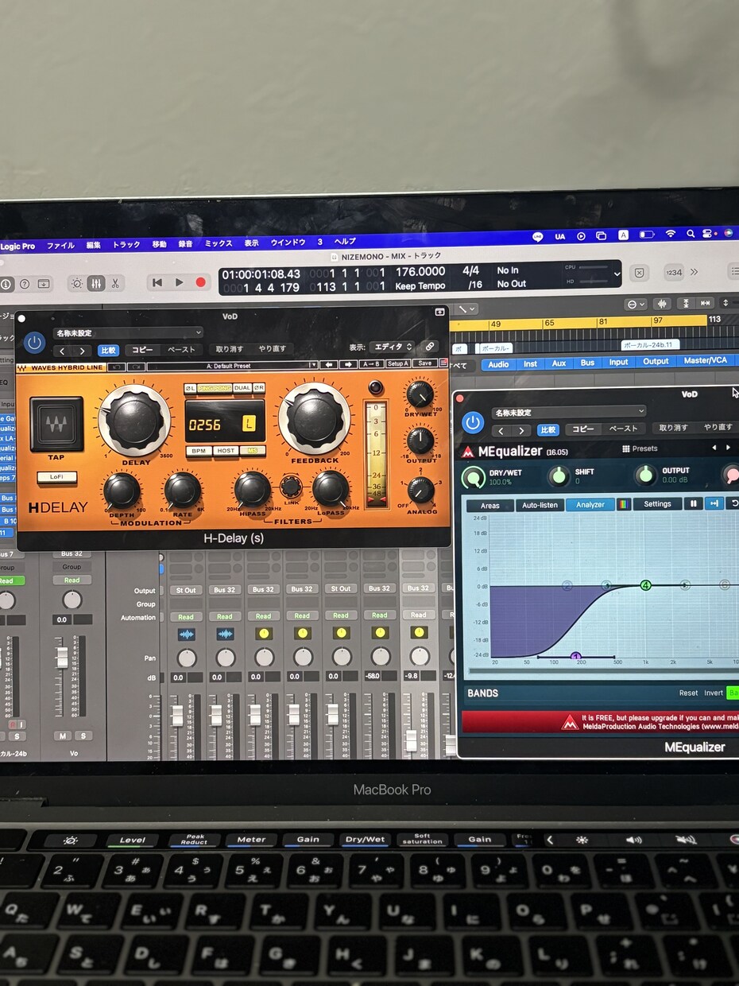Click MEqualizer DRY/WET knob

click(x=474, y=477)
